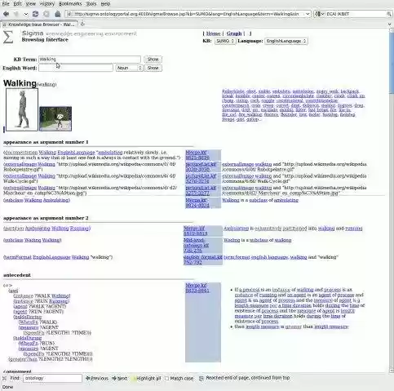Image resolution: width=394 pixels, height=391 pixels.
Task: Click Wading link in subclass row
Action: (33, 240)
